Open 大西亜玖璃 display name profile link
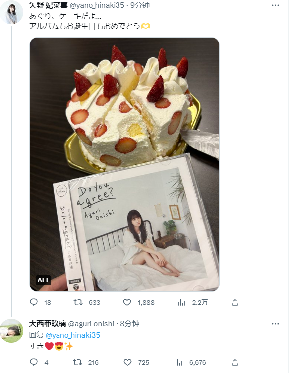This screenshot has width=294, height=373. pos(48,324)
